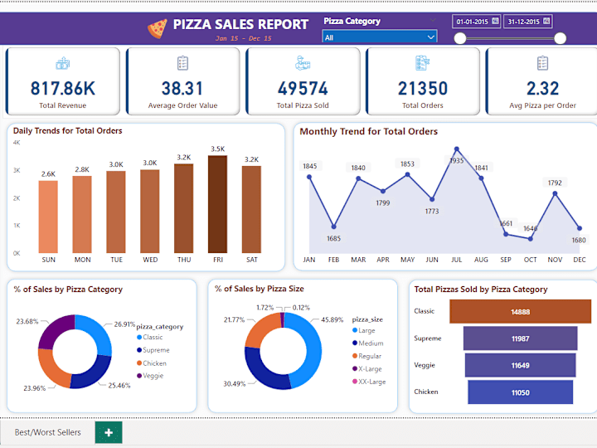The height and width of the screenshot is (448, 597).
Task: Click the 49574 Total Pizza Sold figure
Action: click(x=303, y=89)
